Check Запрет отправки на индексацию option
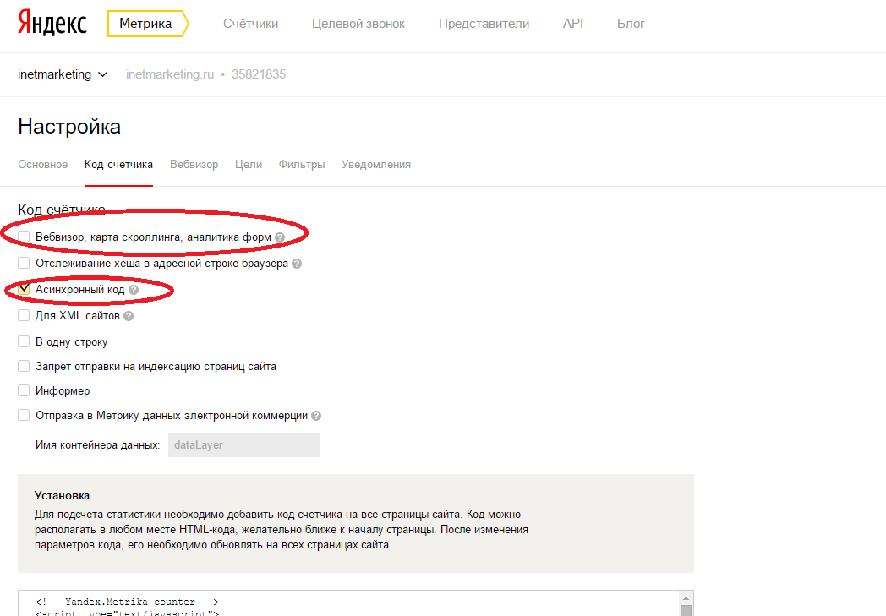Screen dimensions: 886x616 coord(24,366)
